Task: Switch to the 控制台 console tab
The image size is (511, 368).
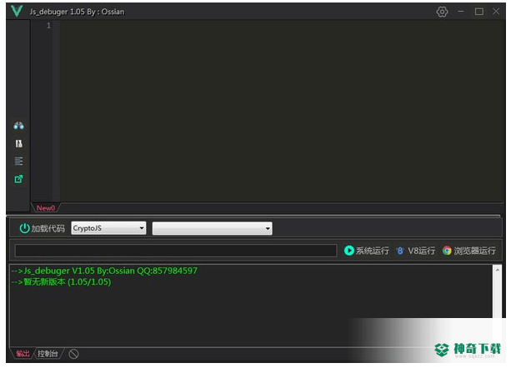Action: (x=48, y=354)
